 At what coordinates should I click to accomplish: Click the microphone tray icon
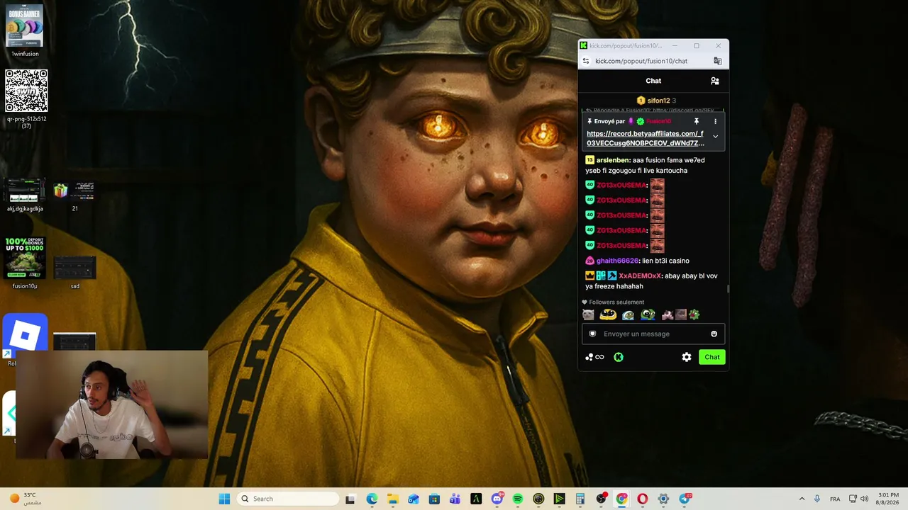[817, 499]
